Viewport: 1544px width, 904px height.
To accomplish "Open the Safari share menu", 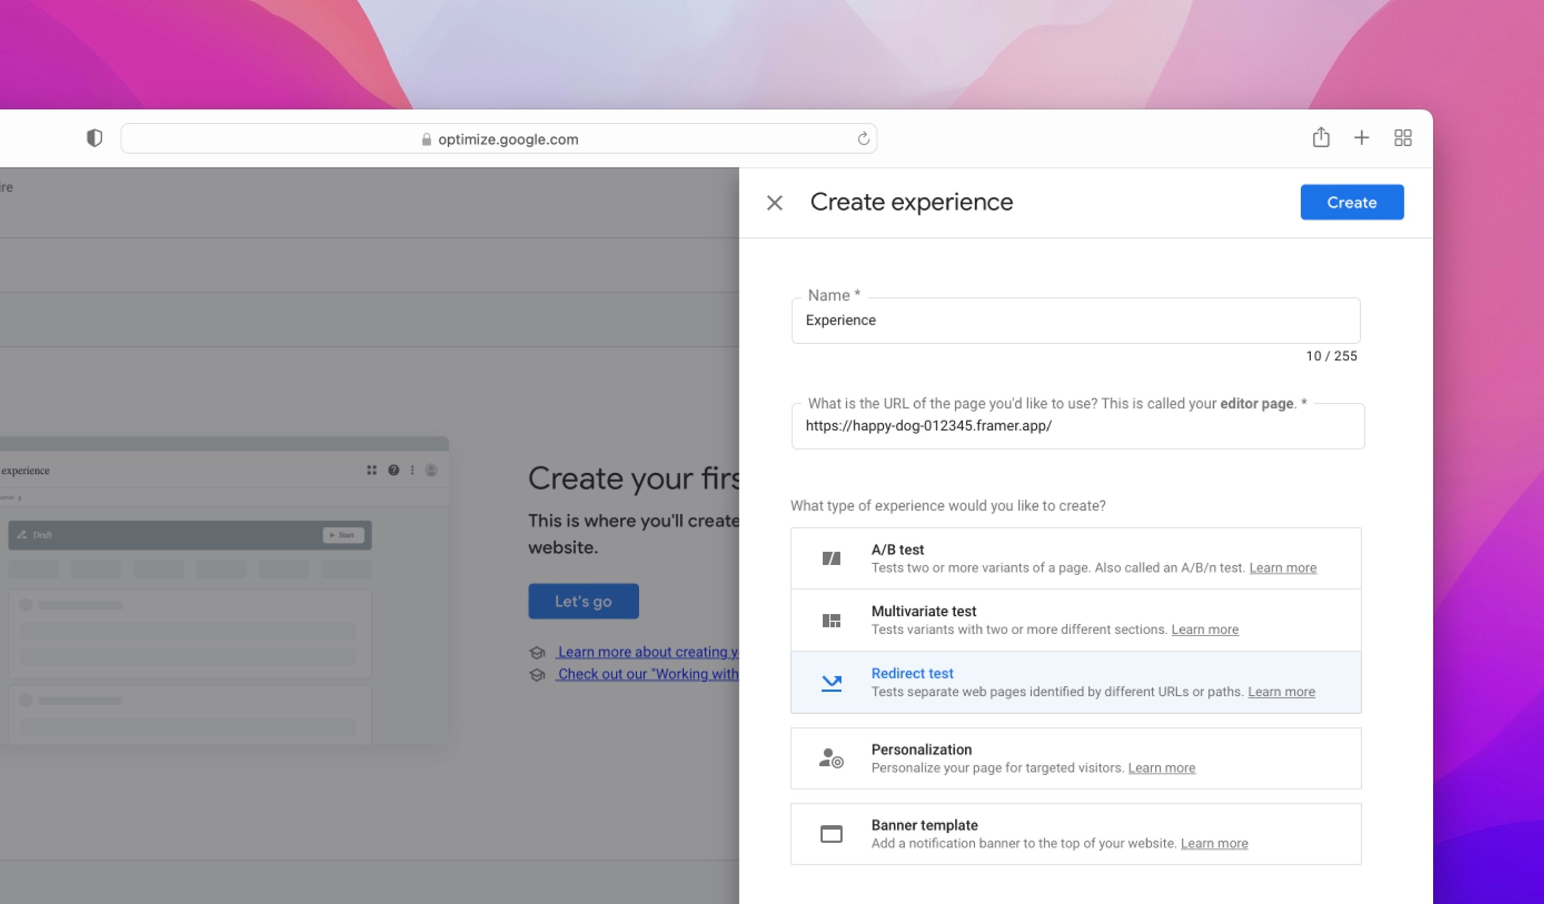I will tap(1321, 138).
